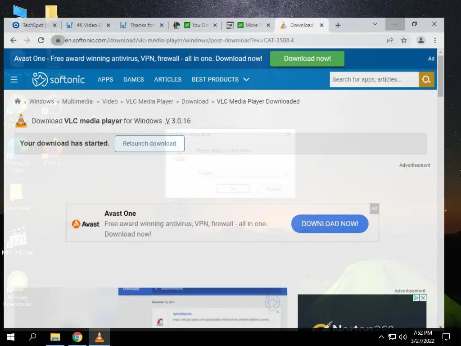Switch to the Thanks for tab
Viewport: 461px width, 346px height.
pos(141,25)
